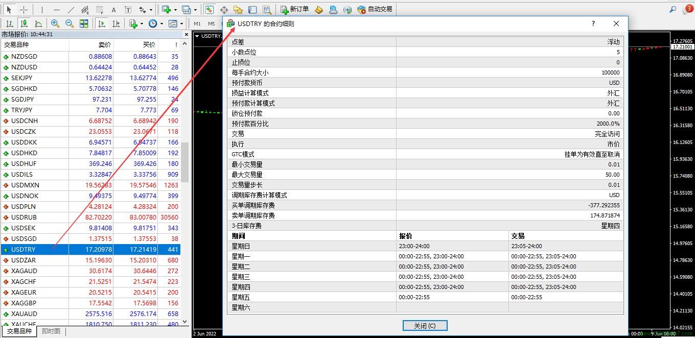Toggle the 自动交易 auto trading button
The image size is (695, 338).
point(375,9)
